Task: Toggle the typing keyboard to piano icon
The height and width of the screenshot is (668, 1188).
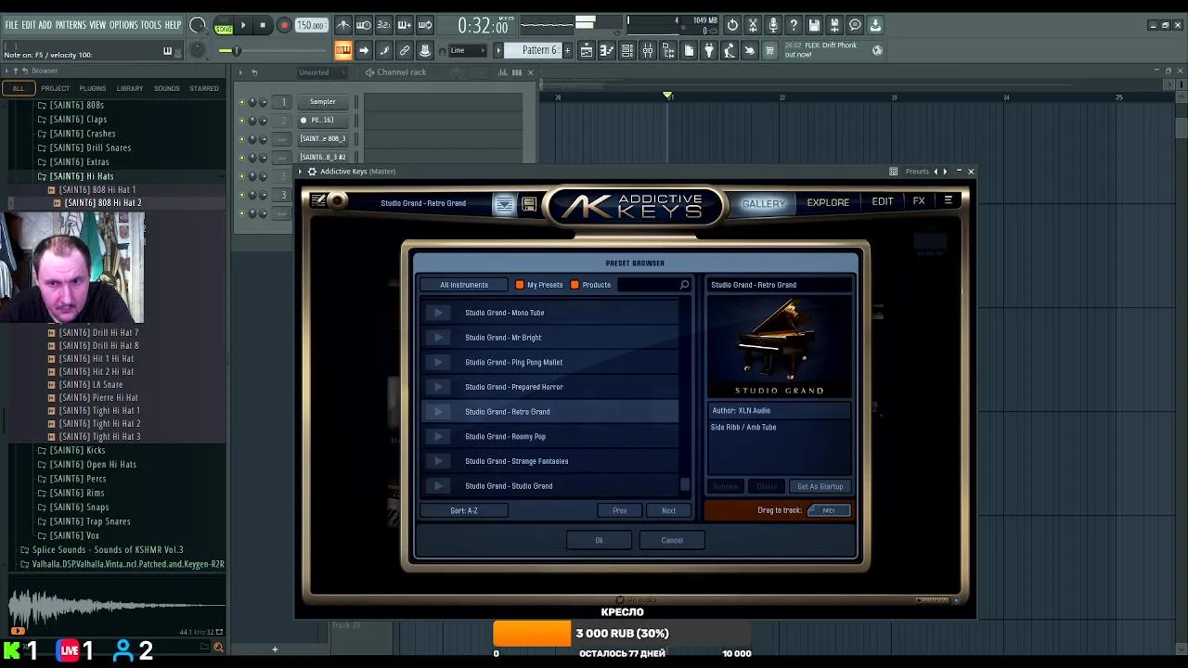Action: (343, 50)
